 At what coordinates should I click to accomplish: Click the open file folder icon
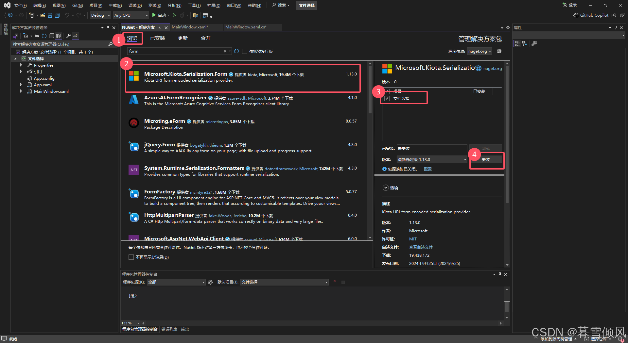coord(43,15)
